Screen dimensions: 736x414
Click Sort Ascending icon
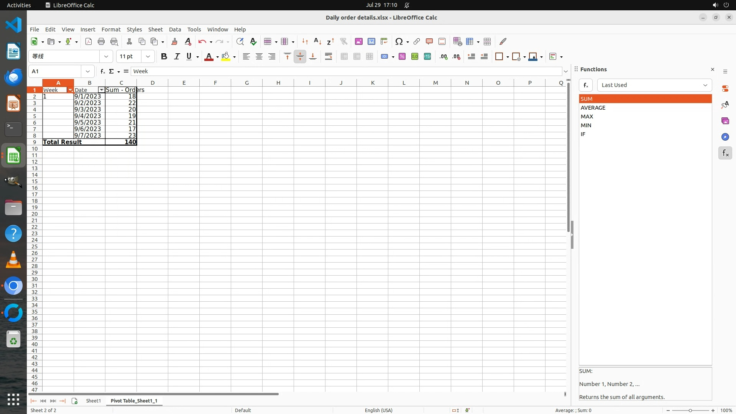[317, 41]
